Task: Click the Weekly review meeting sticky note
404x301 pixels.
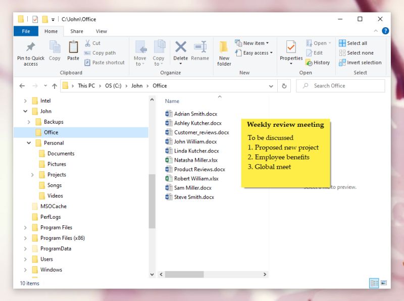Action: (285, 153)
